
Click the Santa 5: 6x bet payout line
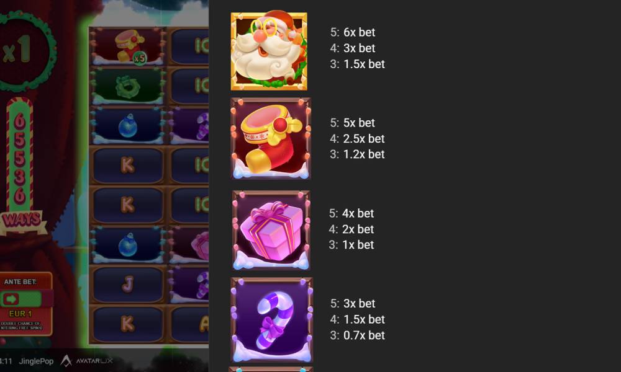tap(353, 32)
